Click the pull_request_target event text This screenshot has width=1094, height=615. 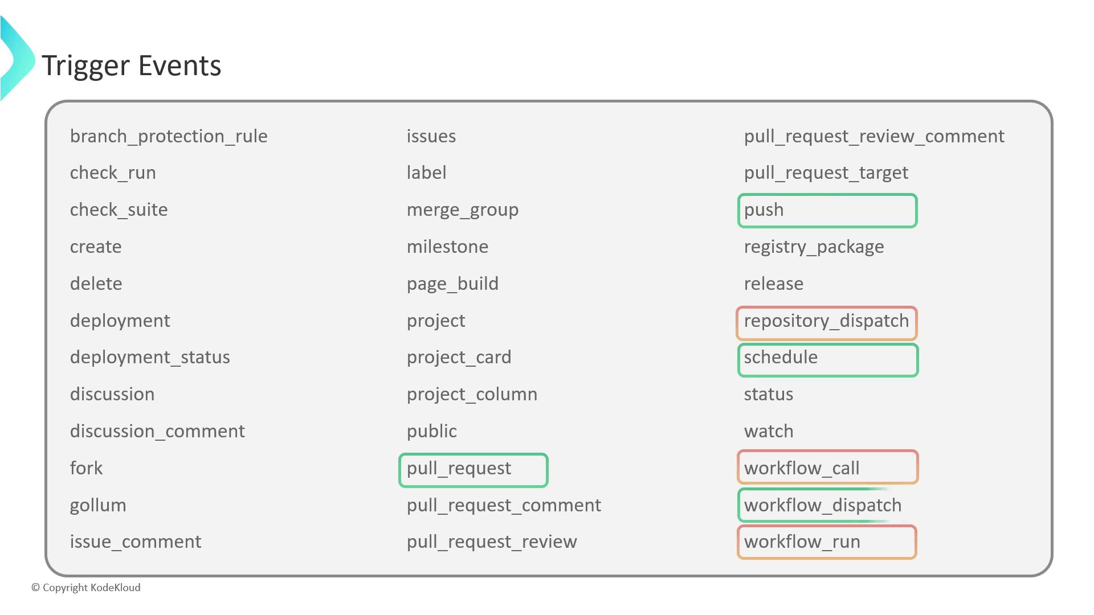[826, 173]
